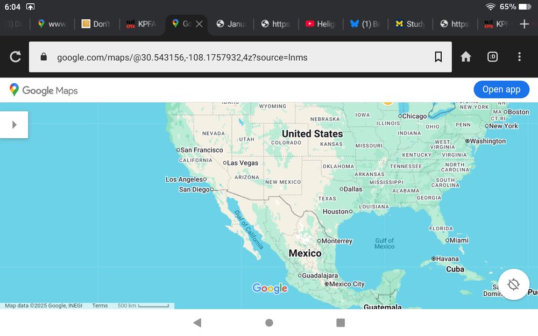Click the Oklahoma state label
The image size is (538, 336).
click(338, 166)
